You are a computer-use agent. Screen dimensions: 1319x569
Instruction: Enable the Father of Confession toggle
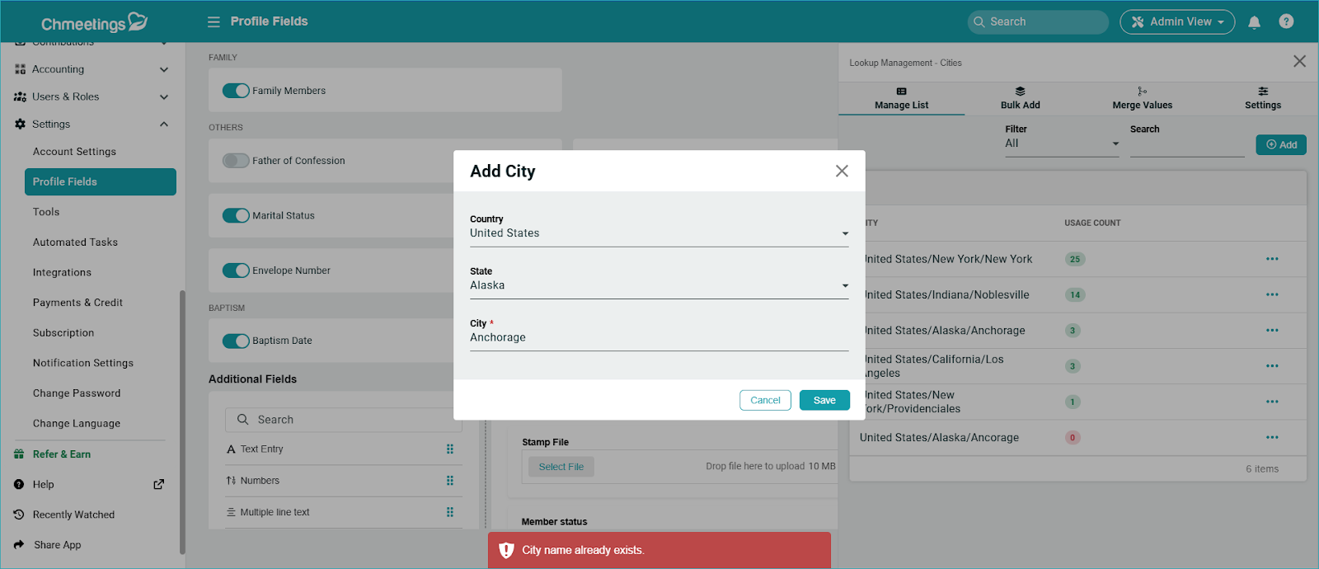236,161
